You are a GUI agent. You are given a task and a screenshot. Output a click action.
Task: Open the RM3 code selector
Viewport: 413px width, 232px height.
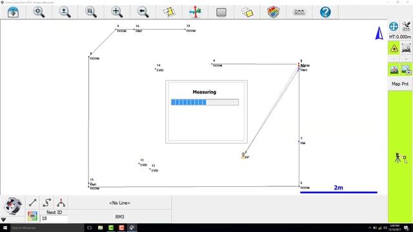click(x=120, y=217)
